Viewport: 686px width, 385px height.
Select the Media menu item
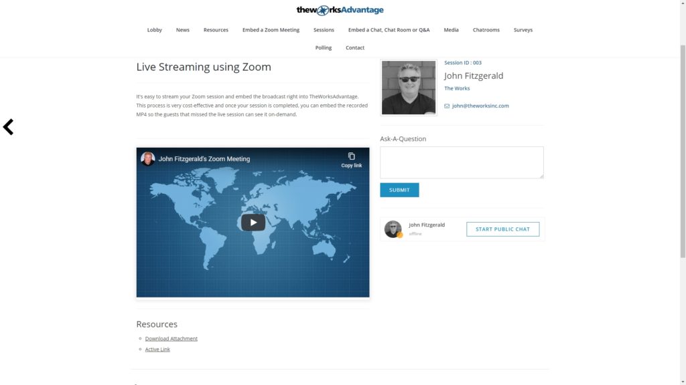point(451,29)
